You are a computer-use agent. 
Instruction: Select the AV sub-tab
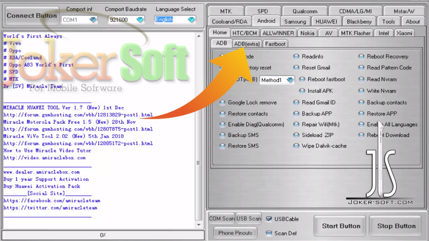(x=329, y=33)
